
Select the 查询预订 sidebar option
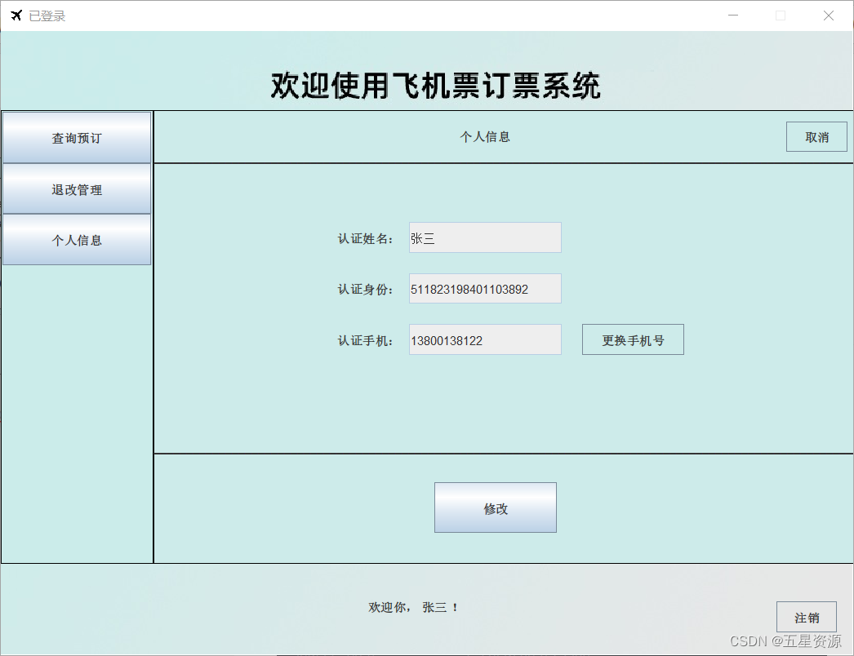[76, 138]
